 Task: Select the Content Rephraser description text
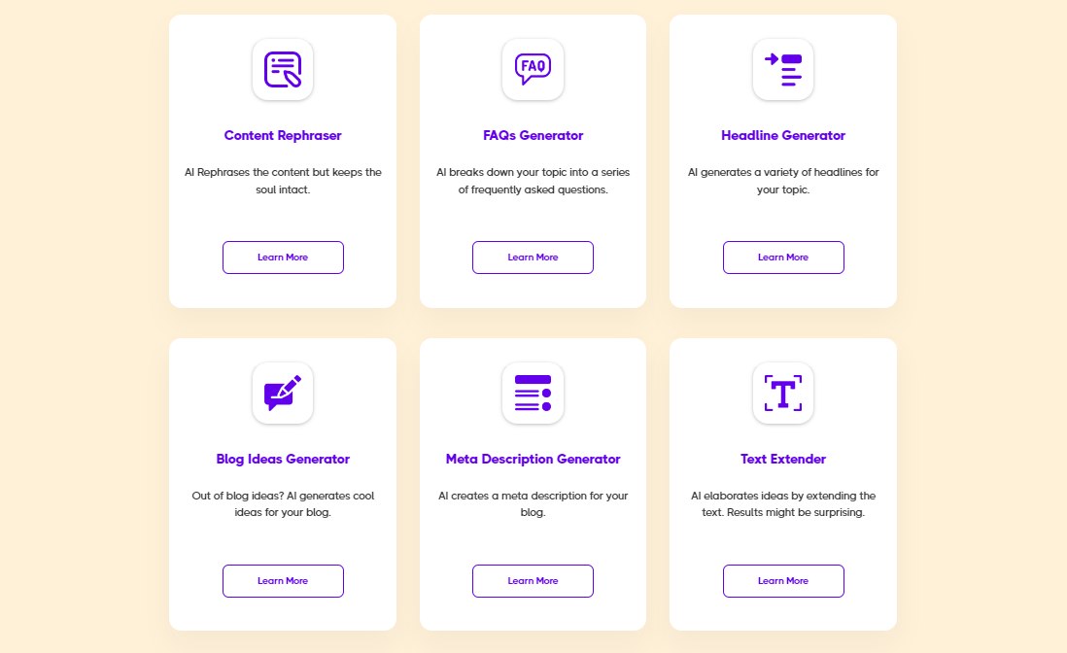[283, 181]
